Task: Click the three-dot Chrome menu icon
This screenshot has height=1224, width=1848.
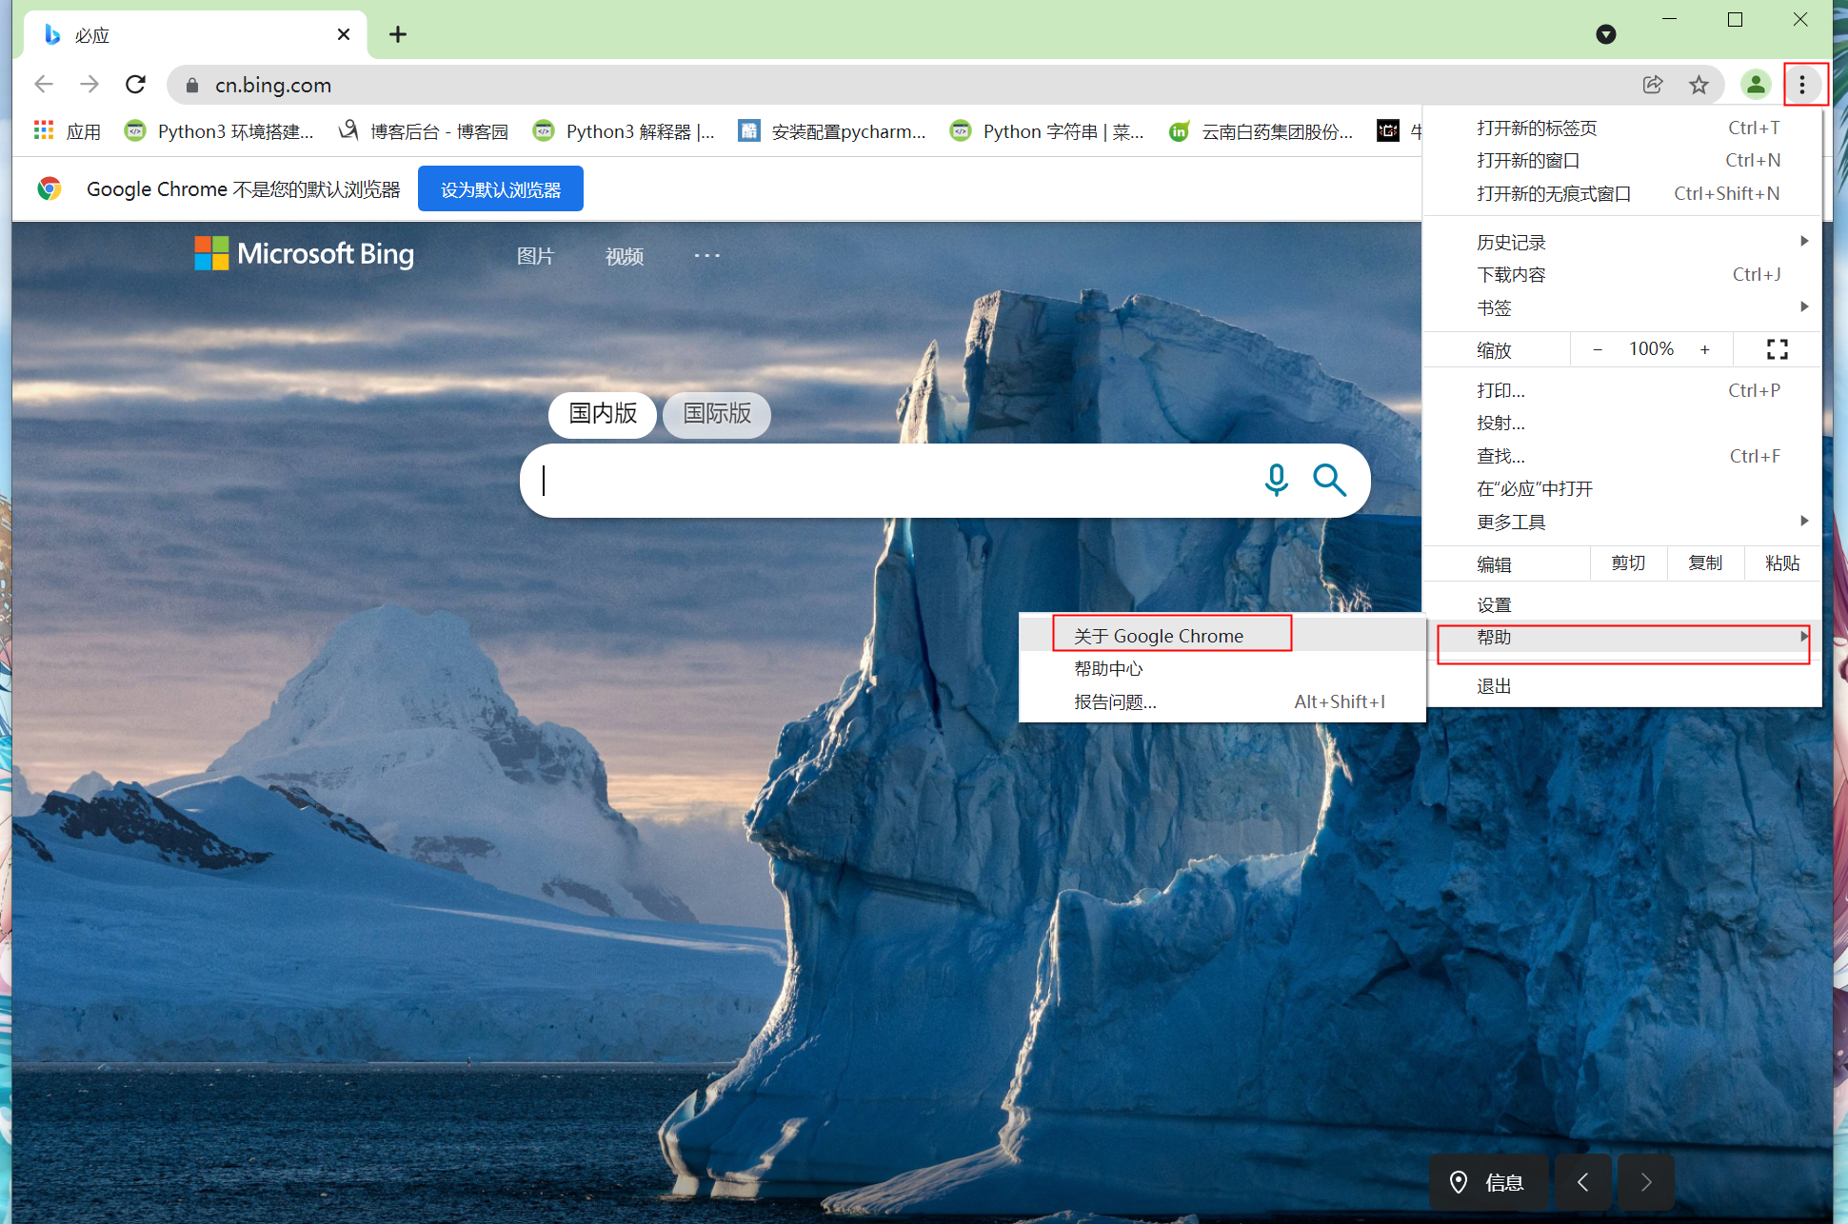Action: pyautogui.click(x=1801, y=85)
